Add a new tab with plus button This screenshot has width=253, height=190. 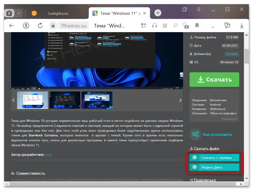click(x=158, y=13)
